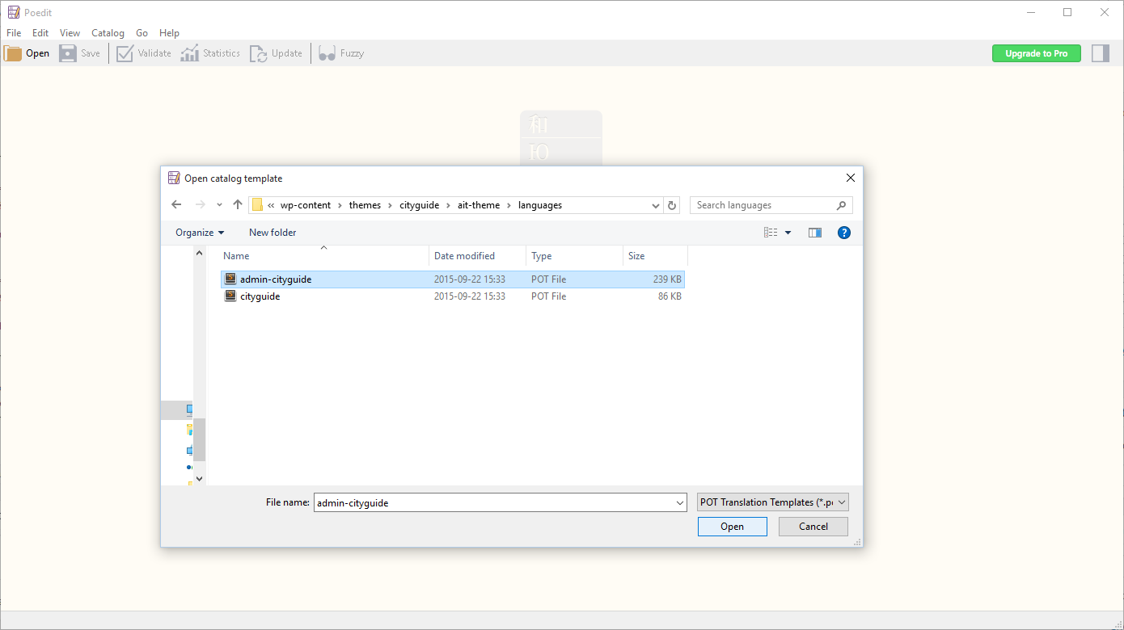Screen dimensions: 1124x630
Task: Toggle Poedit's sidebar panel button
Action: 1100,52
